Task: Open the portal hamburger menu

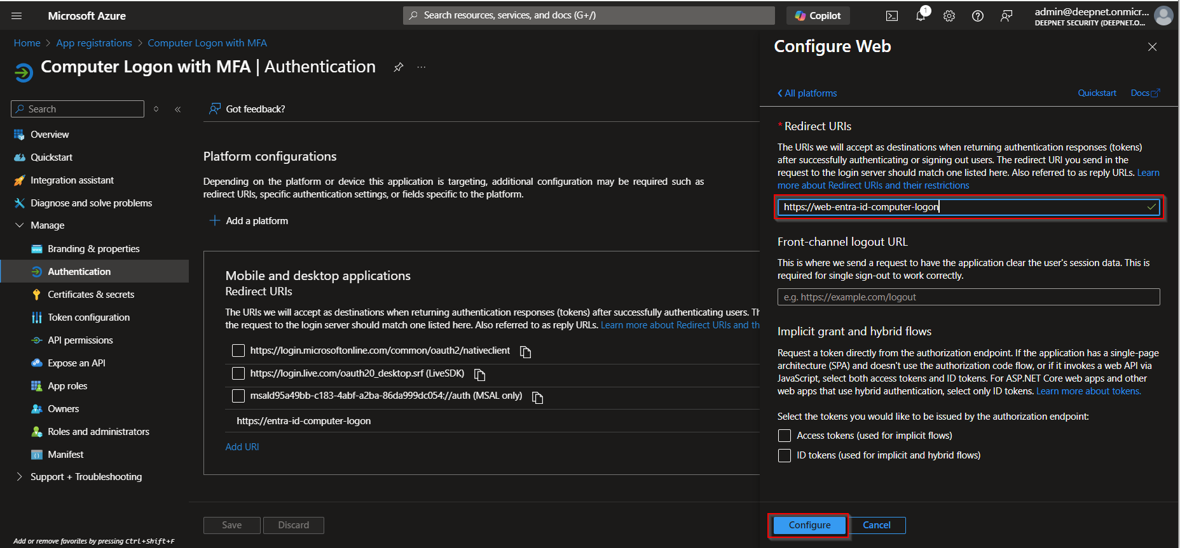Action: [17, 16]
